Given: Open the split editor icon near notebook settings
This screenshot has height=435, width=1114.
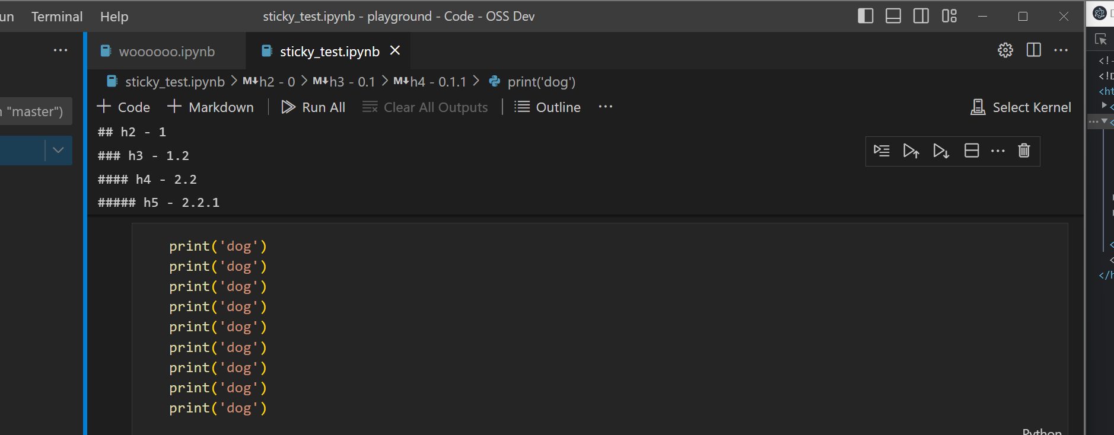Looking at the screenshot, I should tap(1034, 51).
